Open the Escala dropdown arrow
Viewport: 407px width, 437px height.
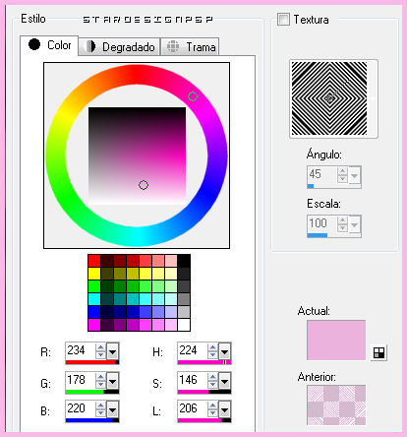(354, 225)
